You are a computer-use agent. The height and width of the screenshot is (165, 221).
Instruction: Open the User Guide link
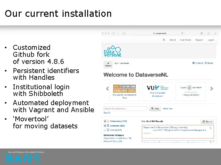click(185, 40)
